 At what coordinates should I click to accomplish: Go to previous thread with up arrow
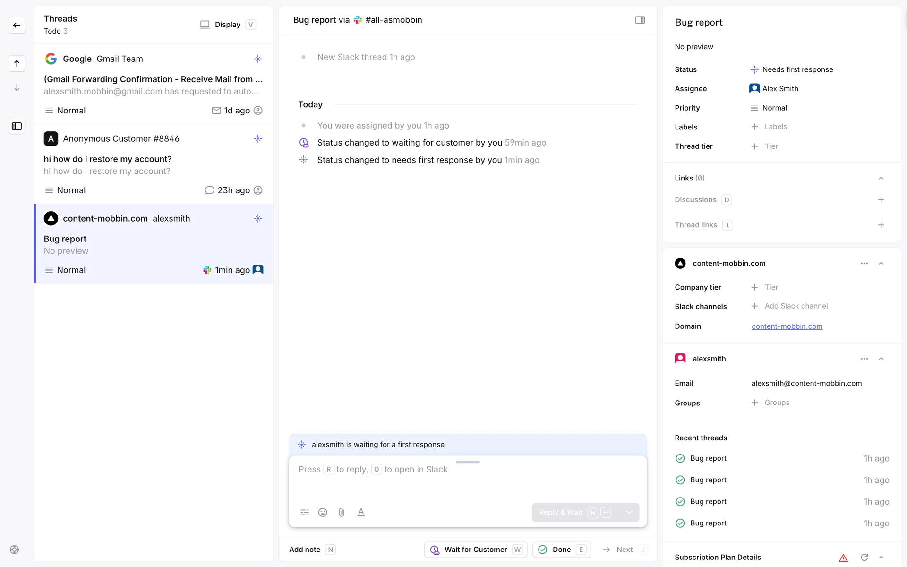(17, 63)
